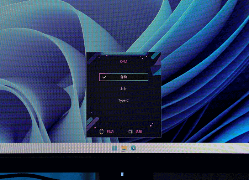Switch KVM to 上行
The image size is (249, 180).
pos(123,88)
